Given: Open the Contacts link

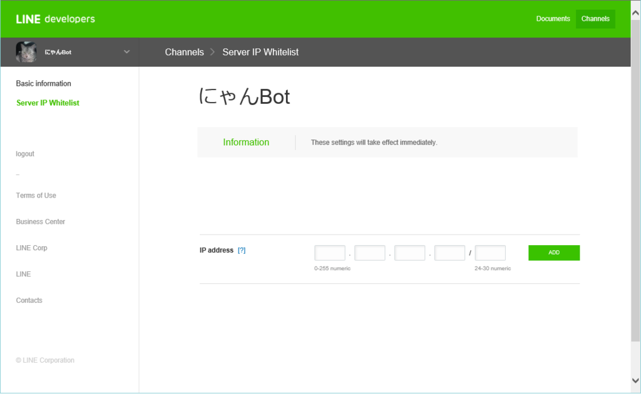Looking at the screenshot, I should point(29,300).
